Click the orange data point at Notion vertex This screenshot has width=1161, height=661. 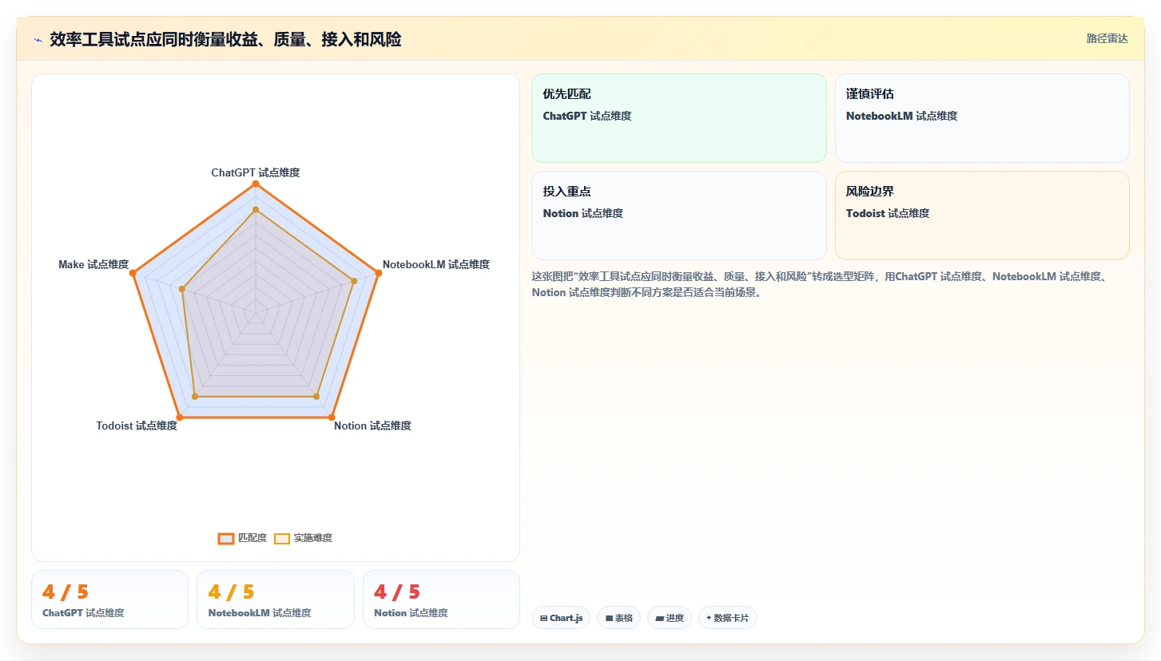[332, 417]
